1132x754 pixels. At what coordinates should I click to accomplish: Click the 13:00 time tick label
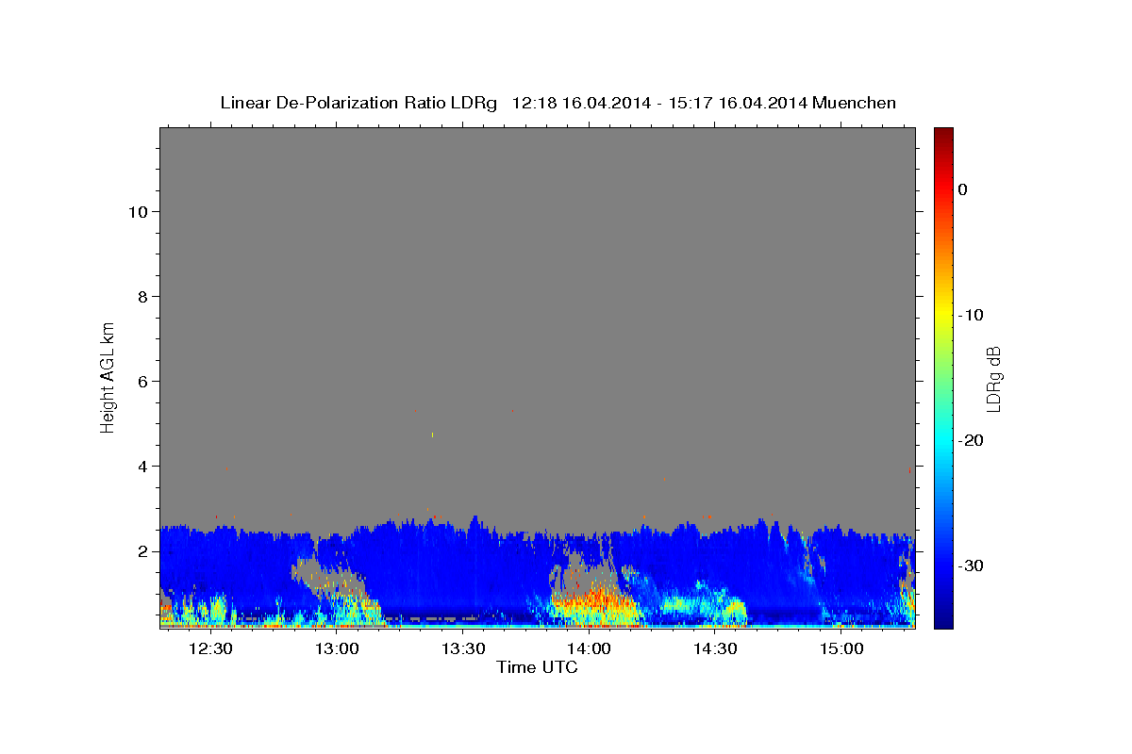(337, 648)
